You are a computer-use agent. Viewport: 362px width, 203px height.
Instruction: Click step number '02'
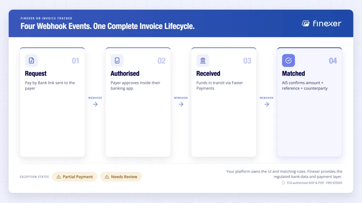point(161,61)
